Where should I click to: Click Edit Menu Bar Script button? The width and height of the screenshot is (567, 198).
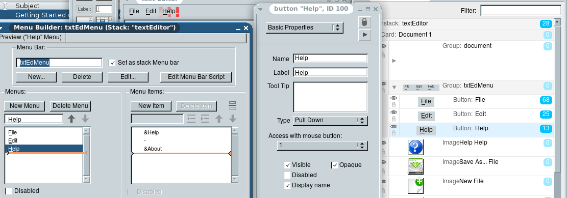click(x=196, y=77)
